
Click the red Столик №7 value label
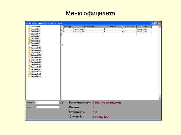[101, 117]
